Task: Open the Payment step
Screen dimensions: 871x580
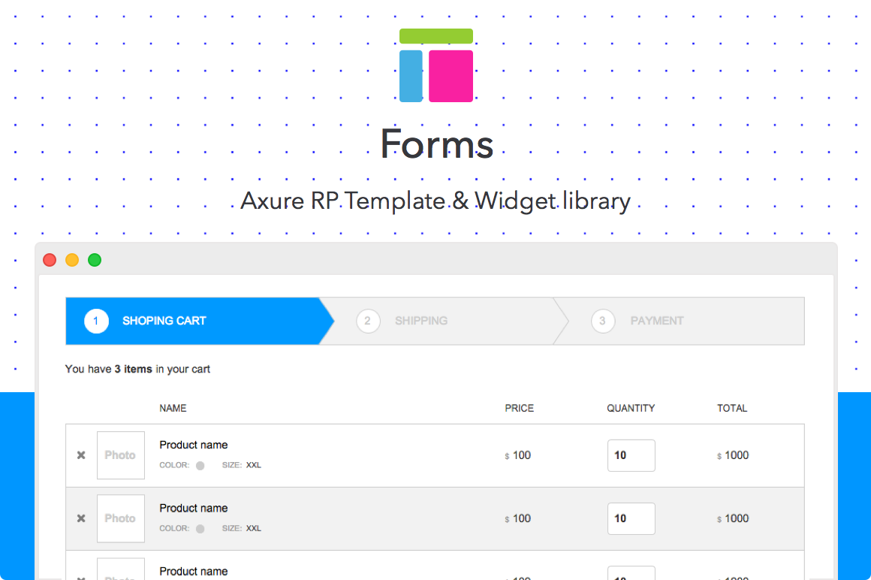Action: [656, 321]
